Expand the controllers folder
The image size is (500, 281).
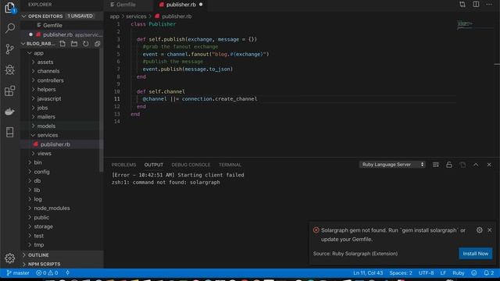tap(62, 80)
